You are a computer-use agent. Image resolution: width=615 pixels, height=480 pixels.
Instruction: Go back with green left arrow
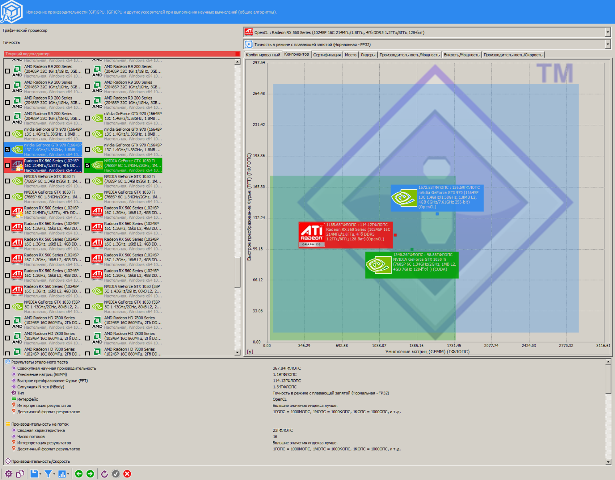click(x=79, y=474)
